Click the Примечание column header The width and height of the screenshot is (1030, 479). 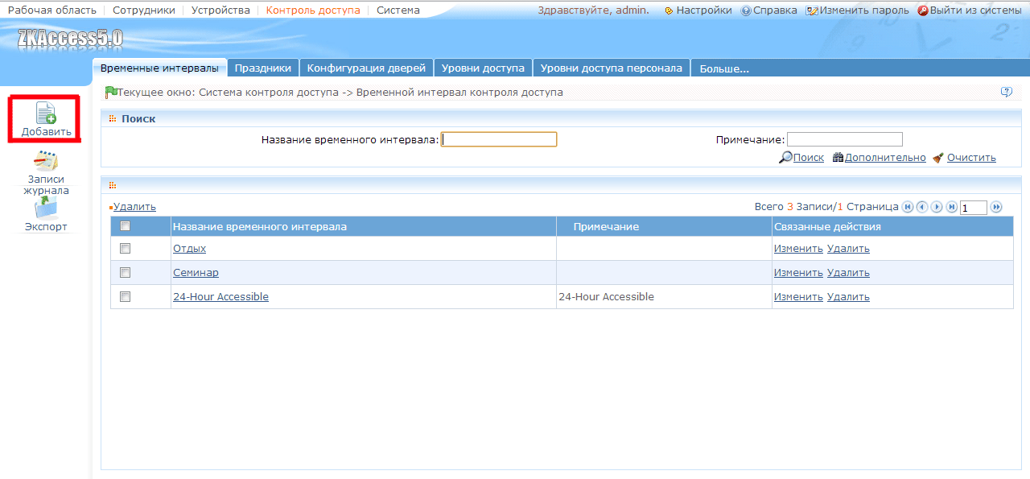(606, 227)
